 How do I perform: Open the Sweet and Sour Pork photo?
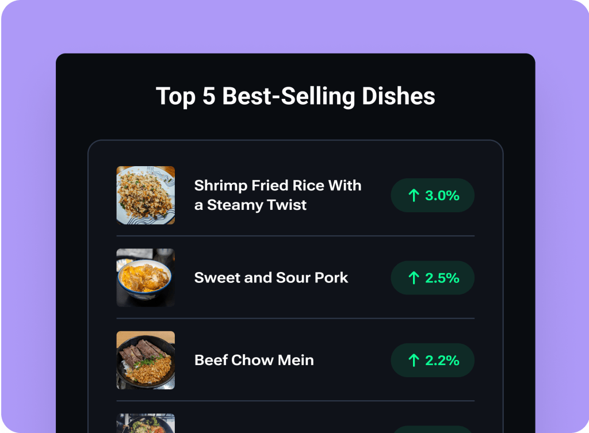point(146,278)
